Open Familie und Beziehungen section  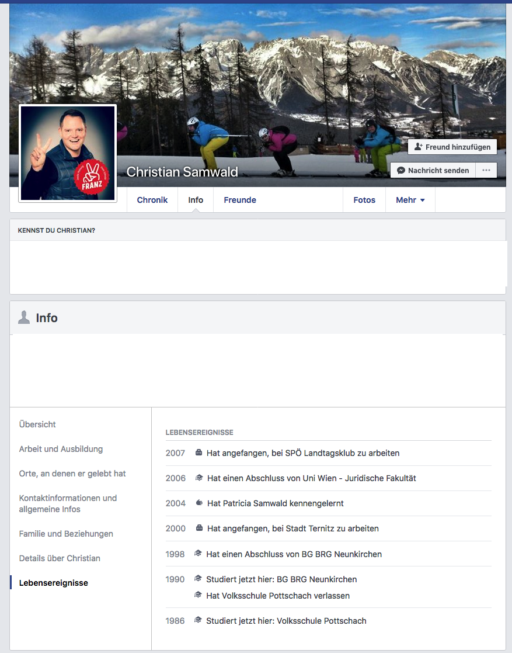coord(66,534)
